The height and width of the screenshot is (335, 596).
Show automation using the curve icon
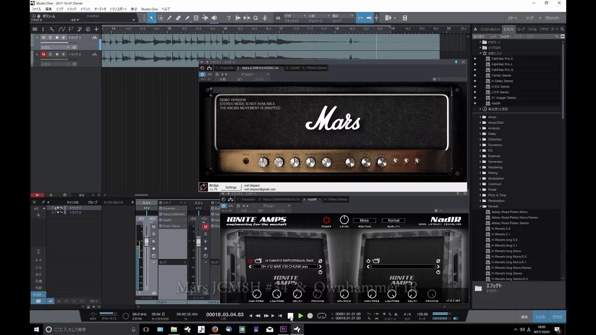61,29
